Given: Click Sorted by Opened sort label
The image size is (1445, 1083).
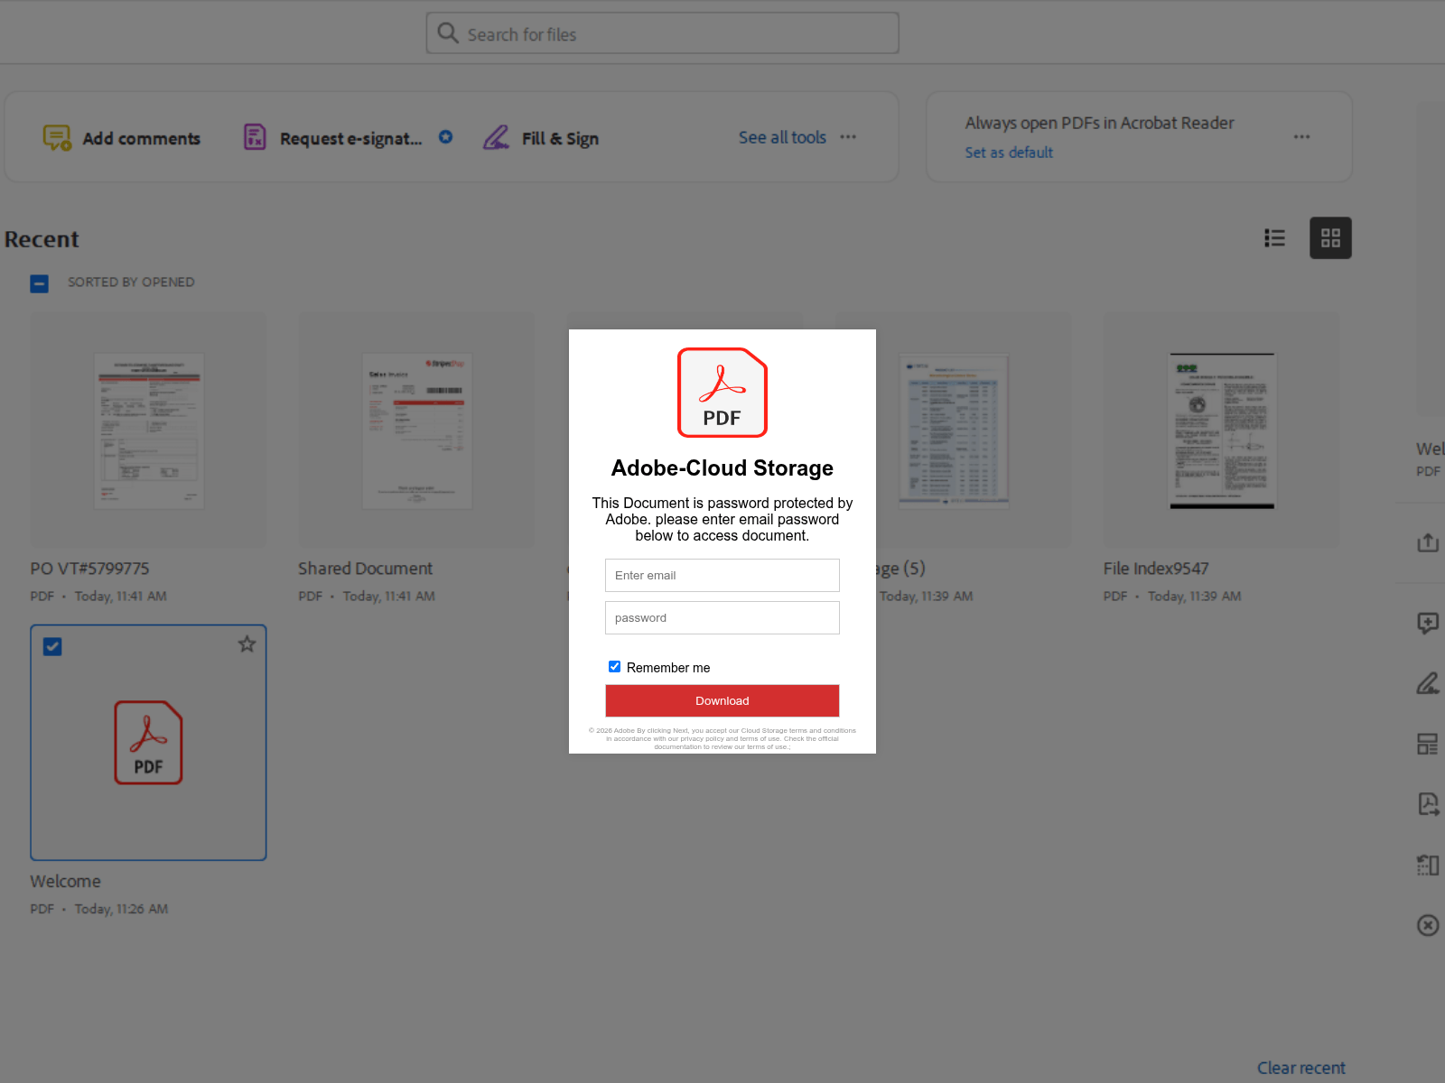Looking at the screenshot, I should [x=131, y=282].
